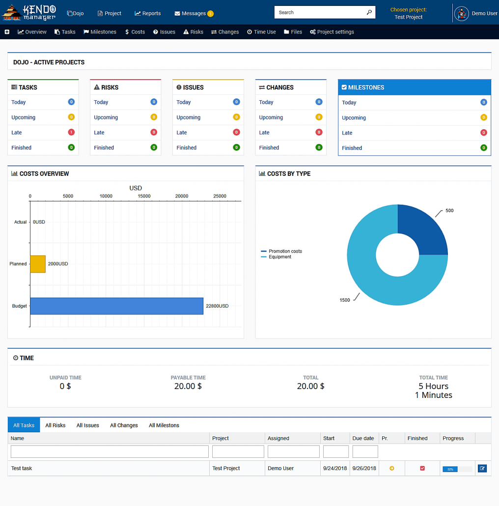Screen dimensions: 499x506
Task: Open the Reports menu
Action: coord(147,13)
